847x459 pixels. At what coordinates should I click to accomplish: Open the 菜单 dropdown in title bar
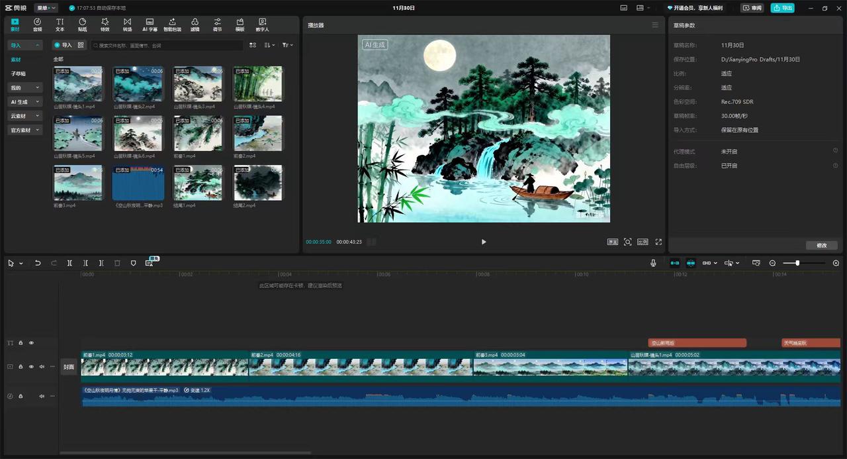click(46, 8)
